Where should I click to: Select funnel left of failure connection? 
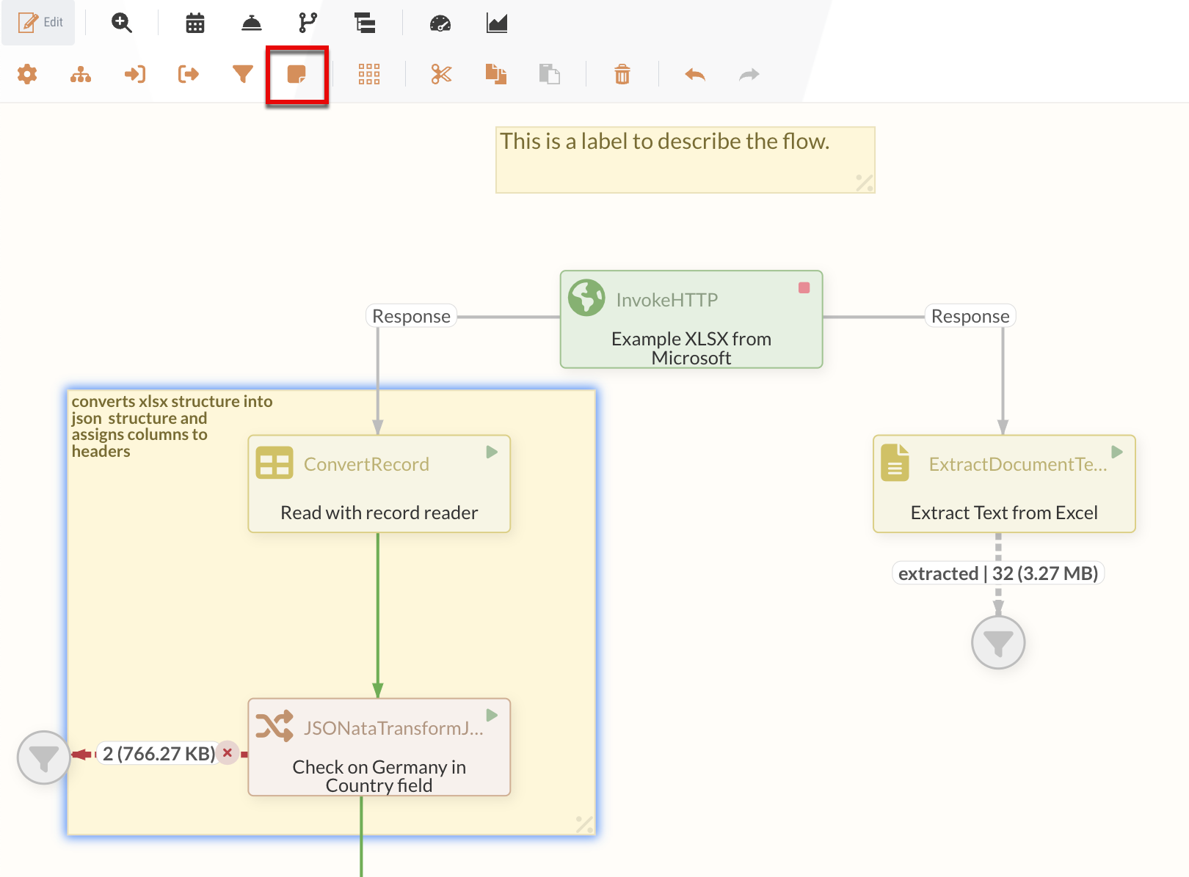[x=44, y=757]
